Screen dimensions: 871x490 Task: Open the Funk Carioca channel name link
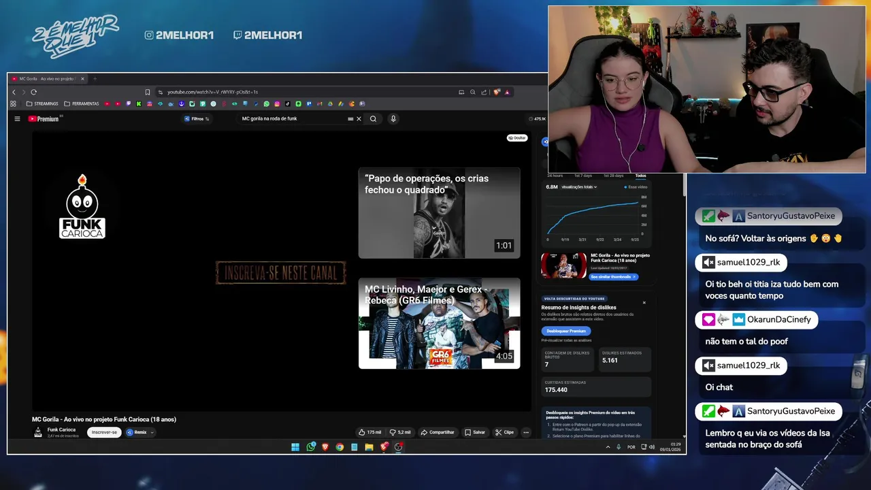coord(61,429)
